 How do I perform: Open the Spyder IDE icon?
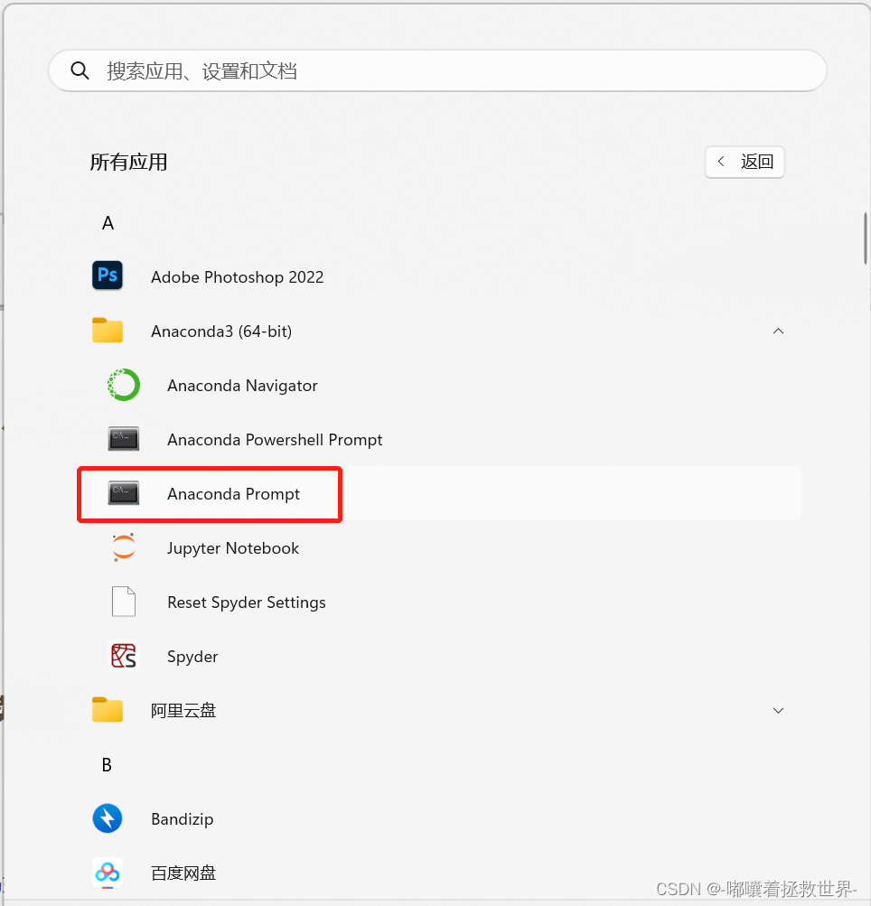124,656
